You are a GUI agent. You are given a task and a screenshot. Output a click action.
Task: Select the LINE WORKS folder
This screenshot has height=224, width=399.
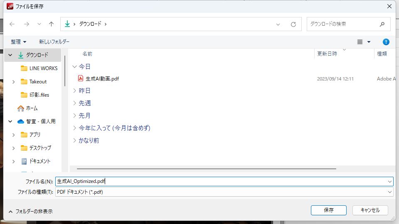(43, 68)
